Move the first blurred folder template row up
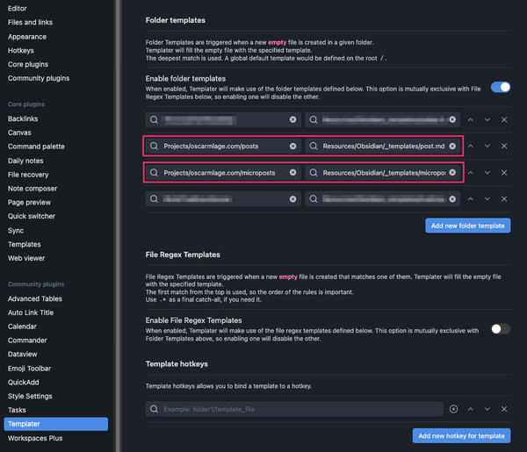527x452 pixels. 470,119
